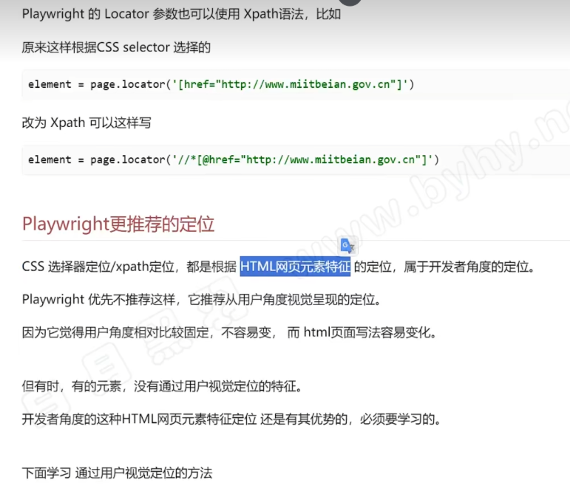This screenshot has width=570, height=497.
Task: Click the line "下面学习 通过用户视觉定位的方法"
Action: tap(117, 473)
